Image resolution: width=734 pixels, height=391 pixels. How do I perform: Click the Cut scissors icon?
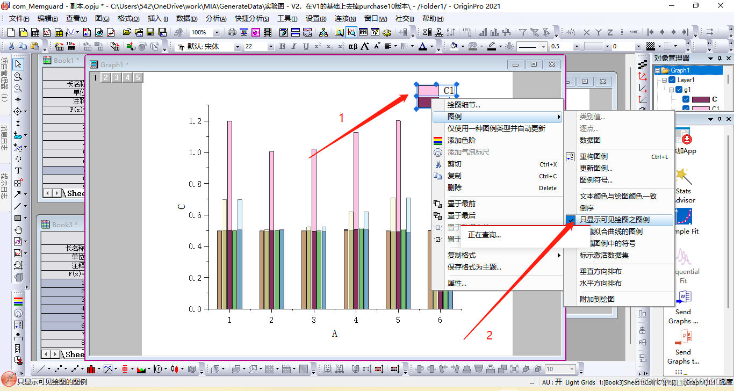click(11, 47)
